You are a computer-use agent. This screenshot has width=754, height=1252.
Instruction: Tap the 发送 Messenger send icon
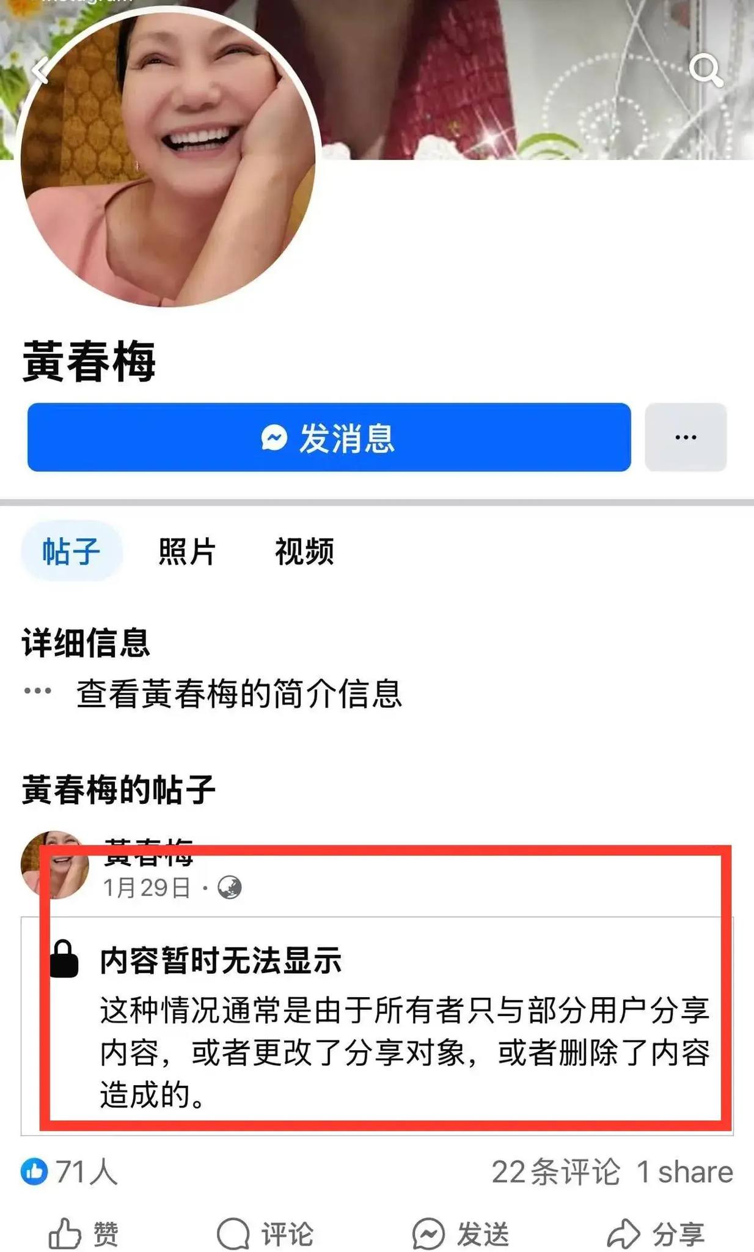[428, 1234]
